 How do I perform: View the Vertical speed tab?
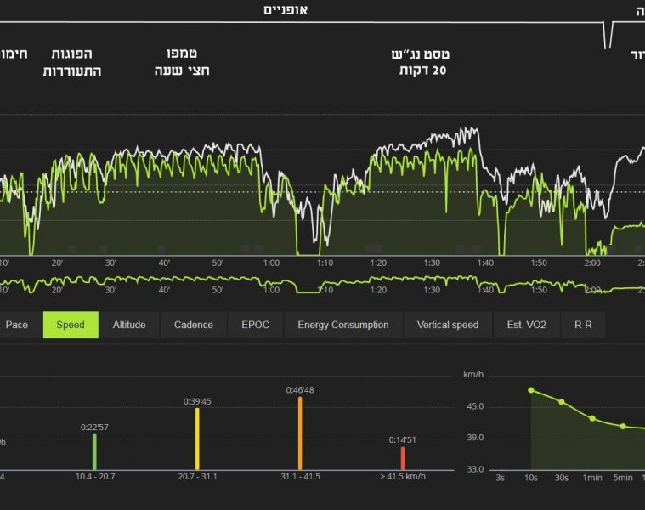coord(448,325)
